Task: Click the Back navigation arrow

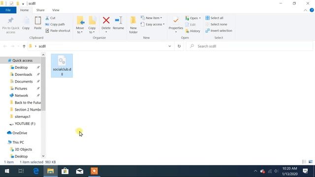Action: (5, 46)
